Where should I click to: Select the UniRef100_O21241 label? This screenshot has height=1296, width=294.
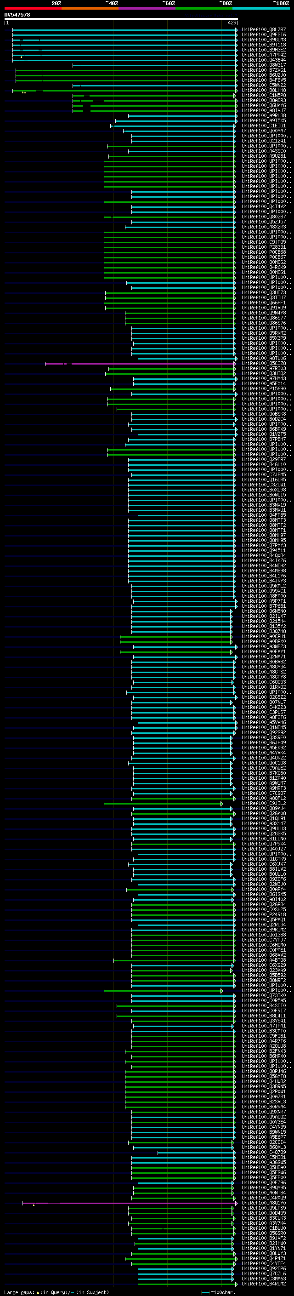click(263, 141)
